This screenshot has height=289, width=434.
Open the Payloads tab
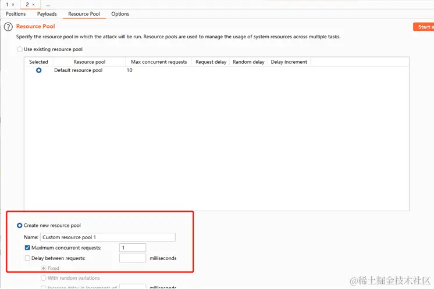pos(47,14)
